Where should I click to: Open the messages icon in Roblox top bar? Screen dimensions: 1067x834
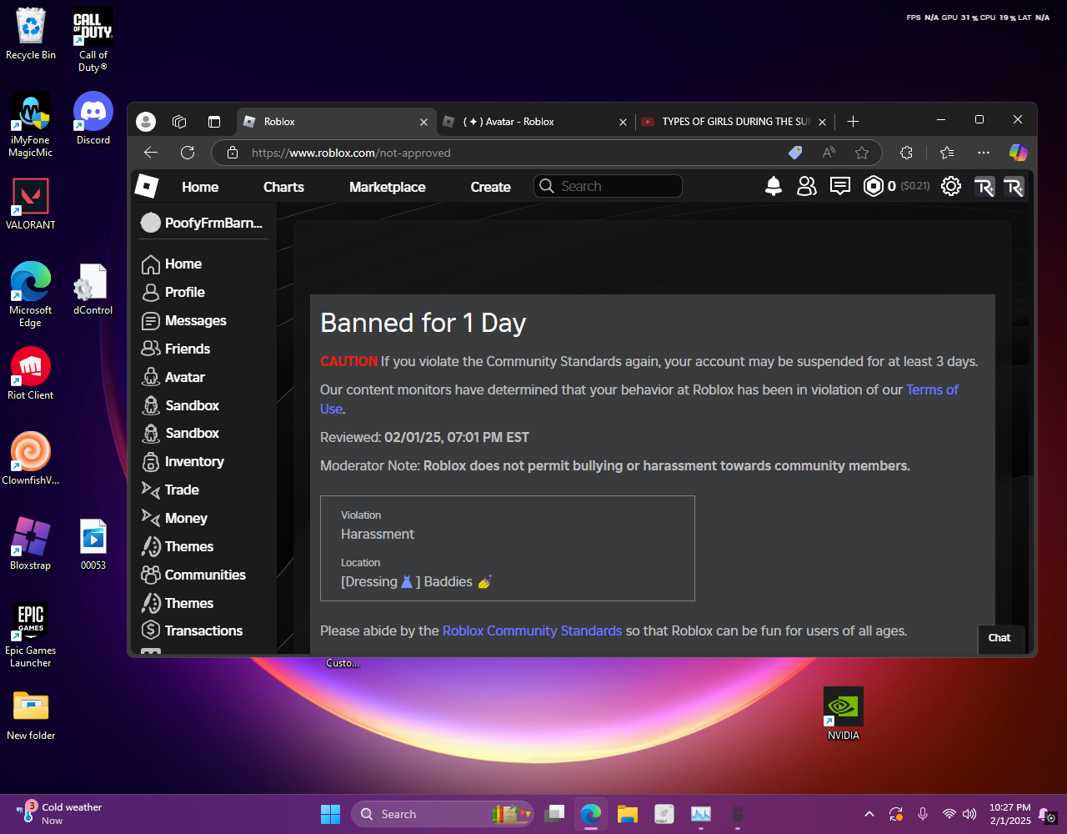[x=840, y=186]
